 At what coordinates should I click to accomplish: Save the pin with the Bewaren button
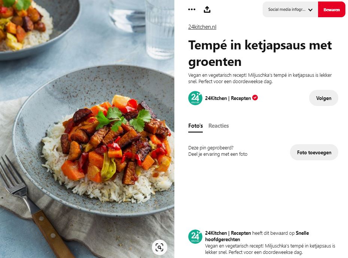pyautogui.click(x=332, y=9)
